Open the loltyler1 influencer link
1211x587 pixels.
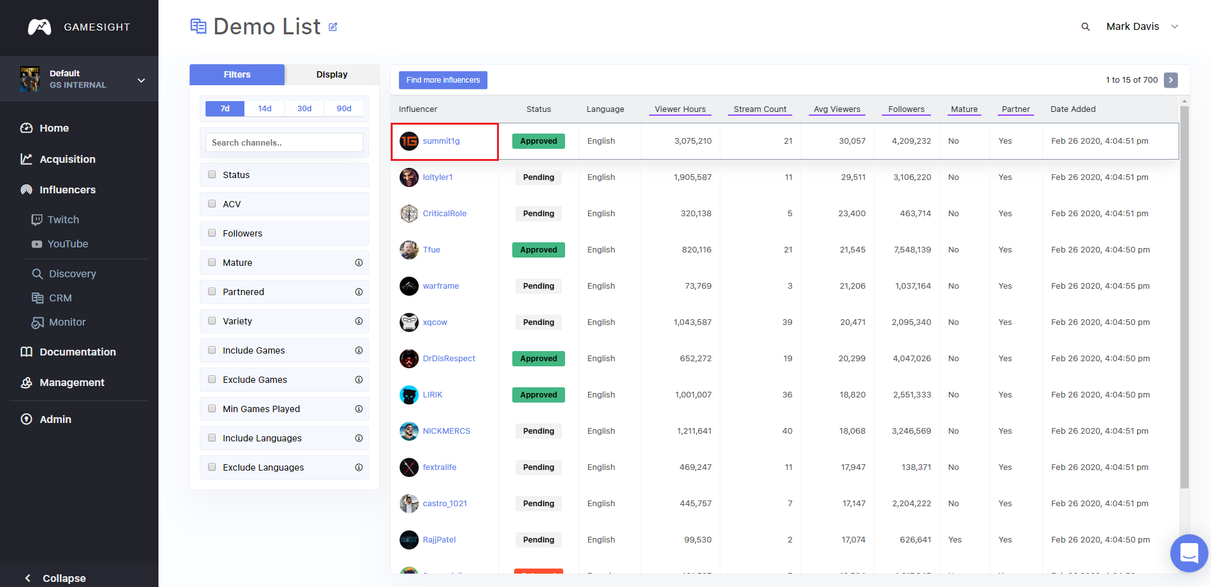pyautogui.click(x=438, y=177)
